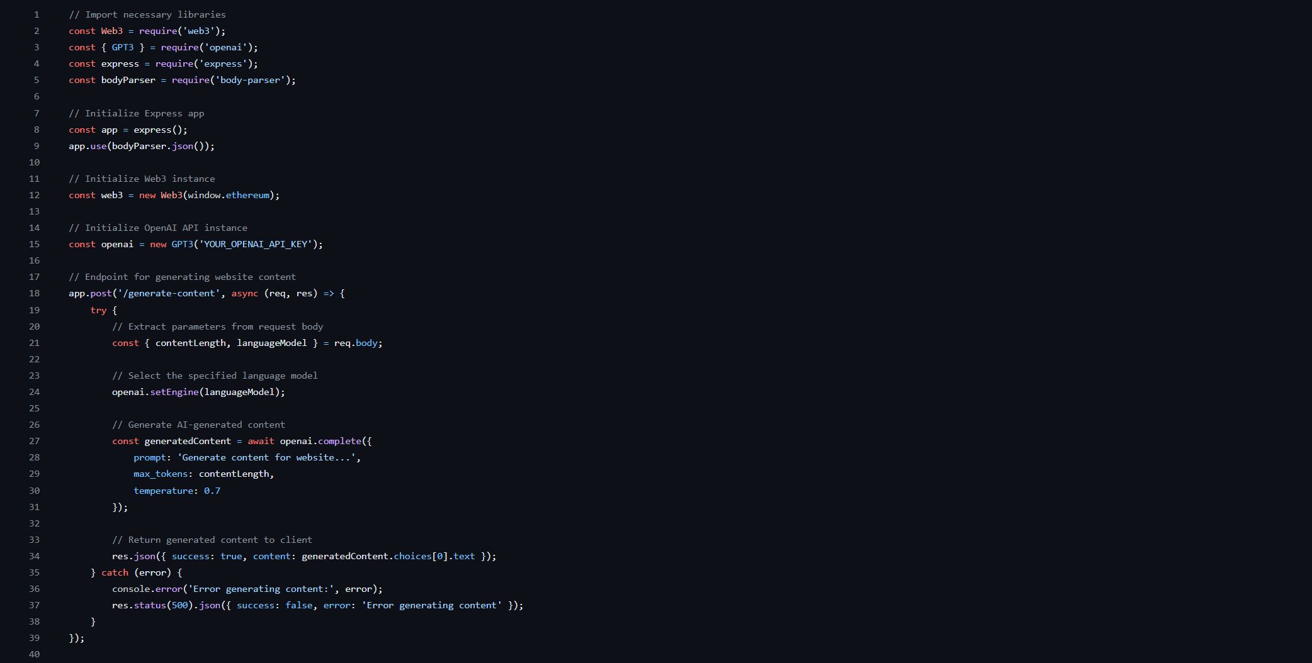Image resolution: width=1312 pixels, height=663 pixels.
Task: Click 'Generate content for website...' prompt string
Action: pos(266,457)
